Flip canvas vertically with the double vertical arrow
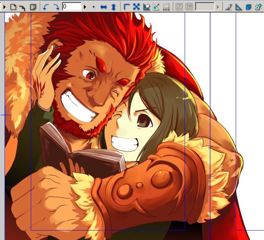The image size is (264, 240). (114, 7)
